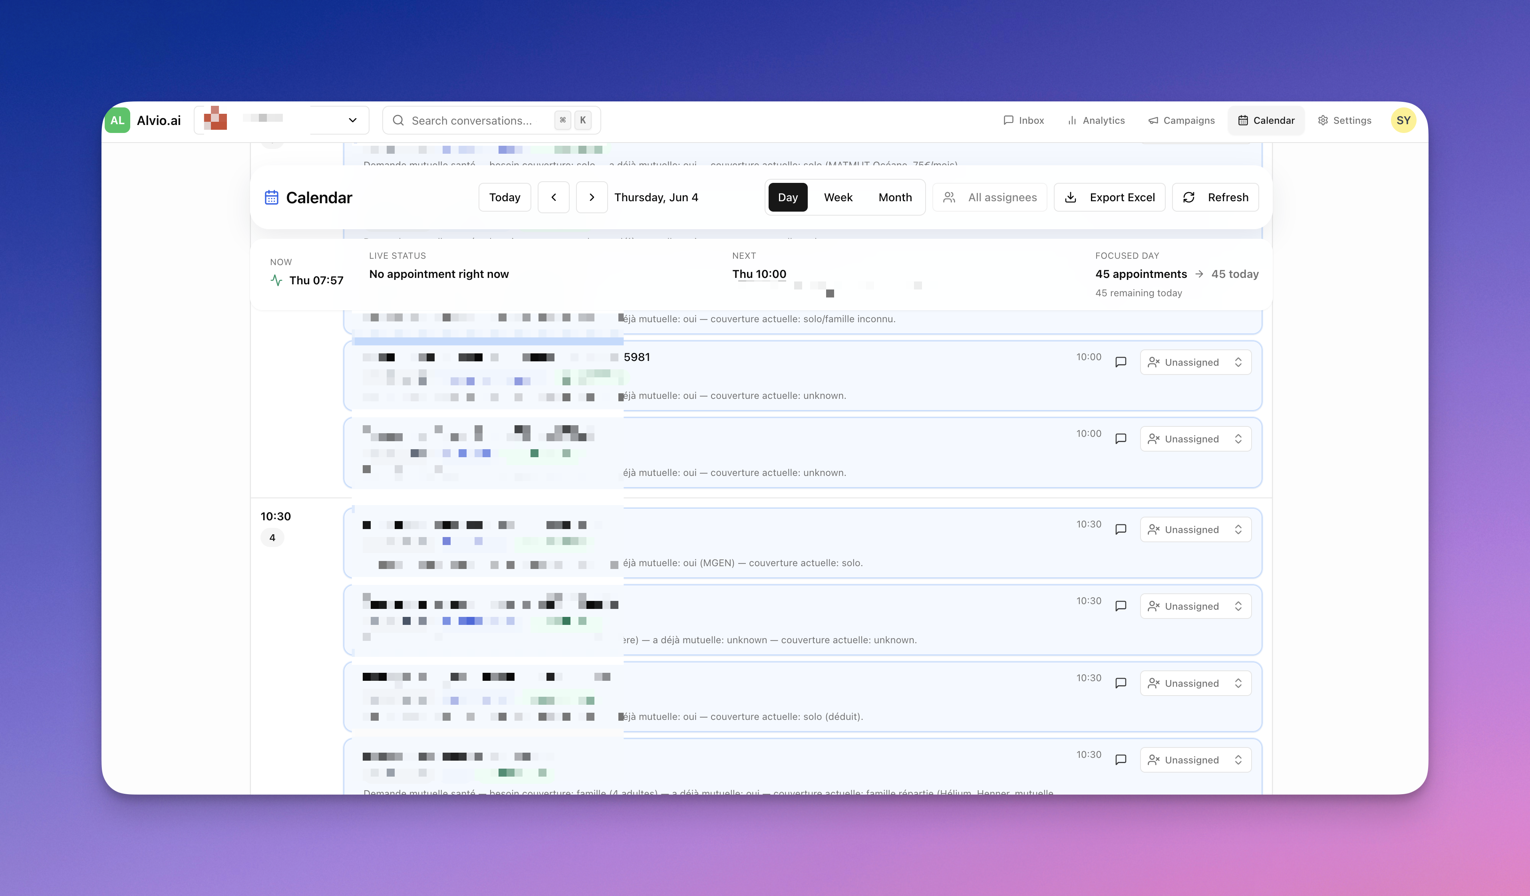This screenshot has height=896, width=1530.
Task: Click the Calendar icon in top nav
Action: click(1243, 120)
